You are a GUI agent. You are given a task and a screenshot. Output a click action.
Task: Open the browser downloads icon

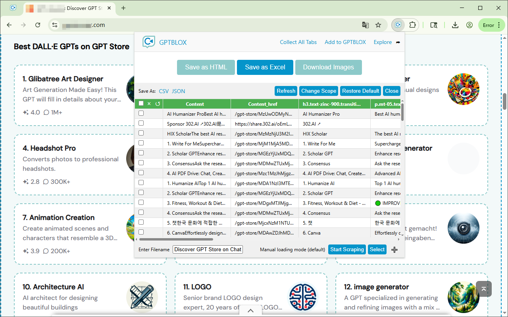pyautogui.click(x=455, y=25)
